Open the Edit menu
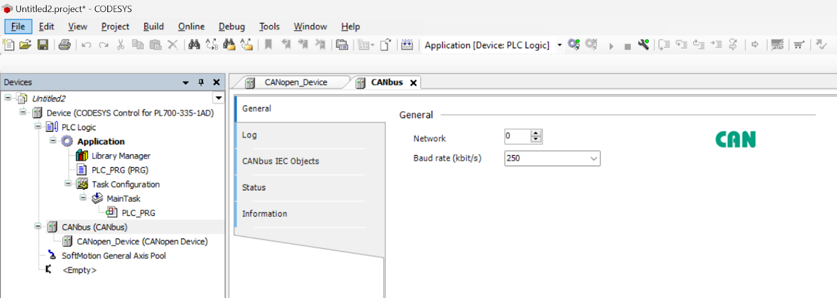The width and height of the screenshot is (837, 298). coord(47,27)
